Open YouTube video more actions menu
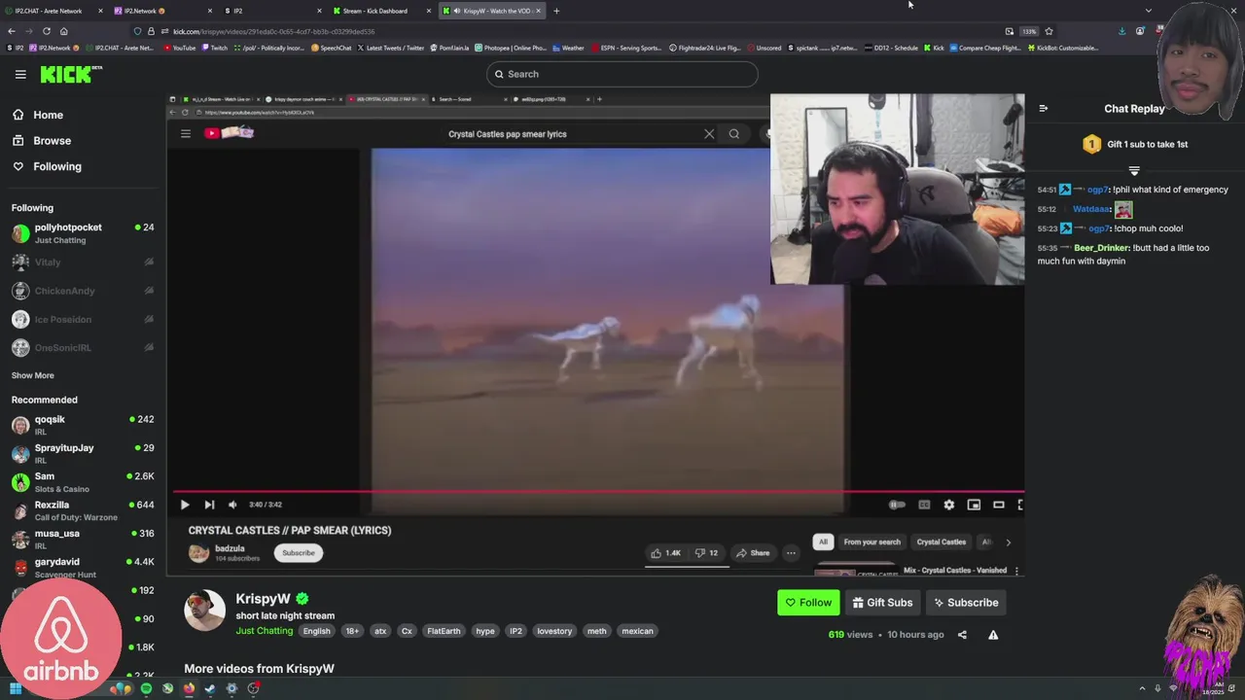Screen dimensions: 1245x700 point(791,553)
